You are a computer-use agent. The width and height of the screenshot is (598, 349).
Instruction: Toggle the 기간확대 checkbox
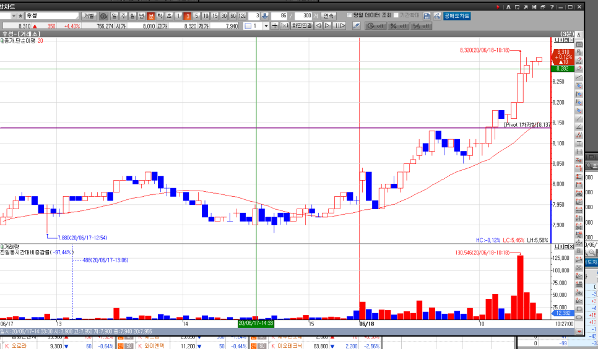coord(396,15)
